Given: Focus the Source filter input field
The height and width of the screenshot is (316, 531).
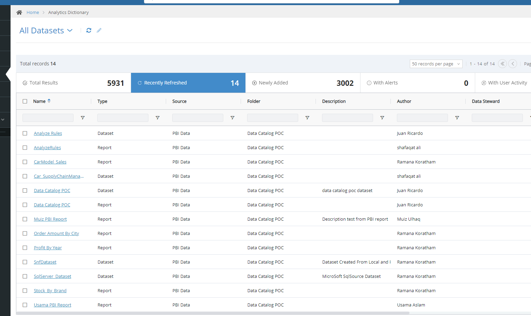Looking at the screenshot, I should pyautogui.click(x=198, y=118).
